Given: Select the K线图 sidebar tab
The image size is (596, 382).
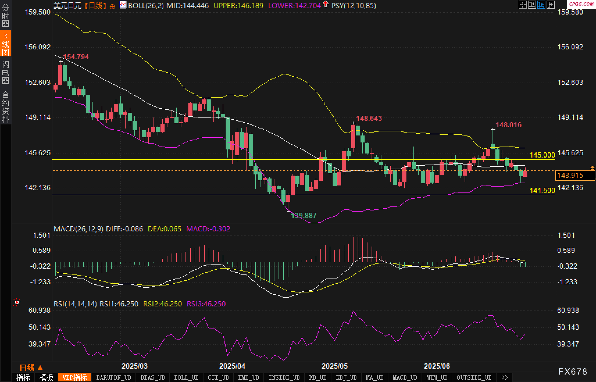Looking at the screenshot, I should tap(6, 44).
